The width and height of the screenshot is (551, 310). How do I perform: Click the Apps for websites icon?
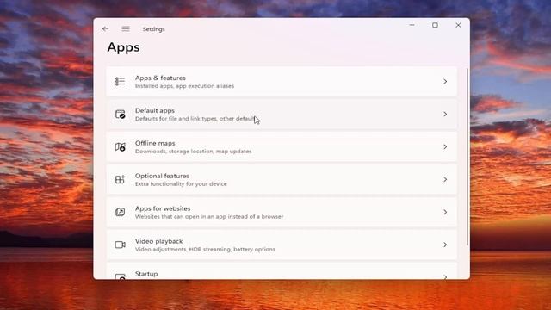tap(120, 213)
